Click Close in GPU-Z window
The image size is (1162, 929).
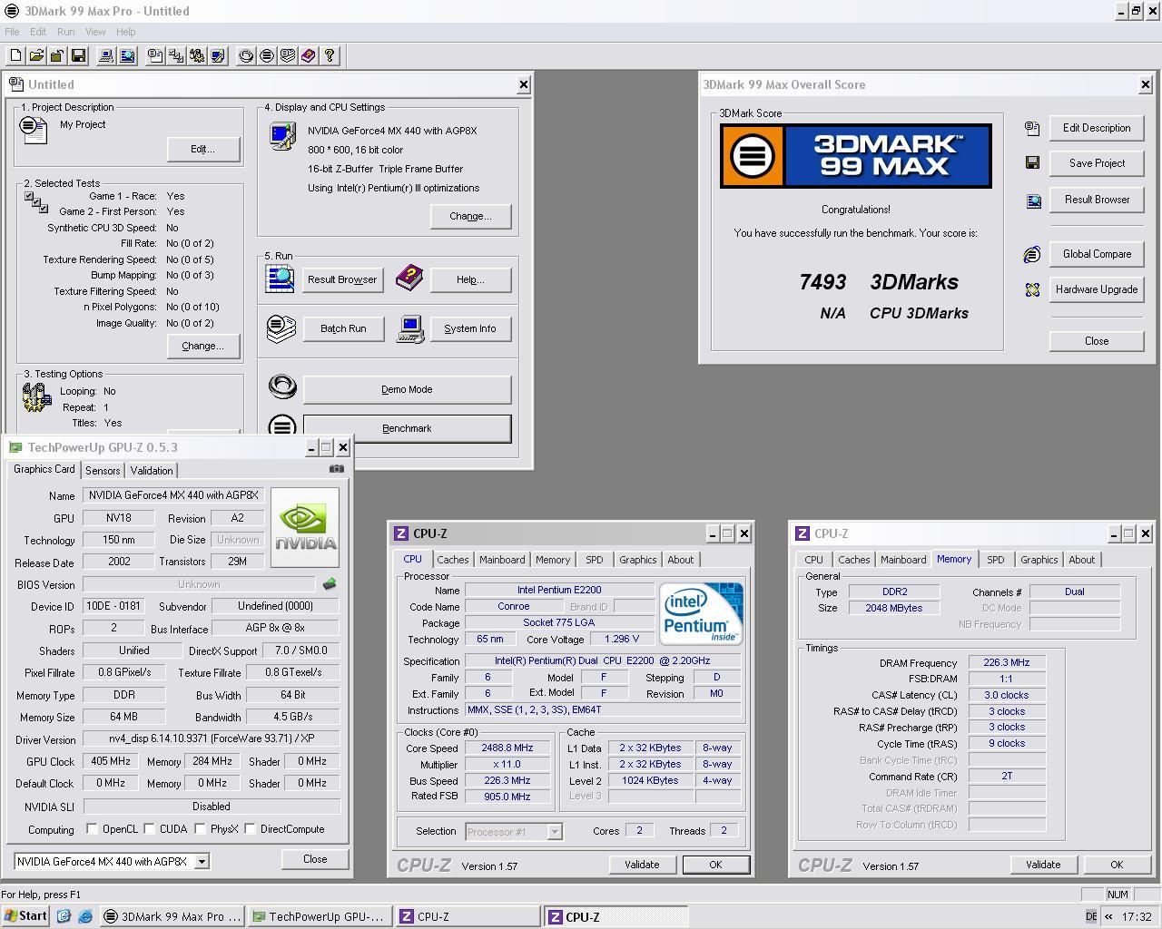pos(315,859)
